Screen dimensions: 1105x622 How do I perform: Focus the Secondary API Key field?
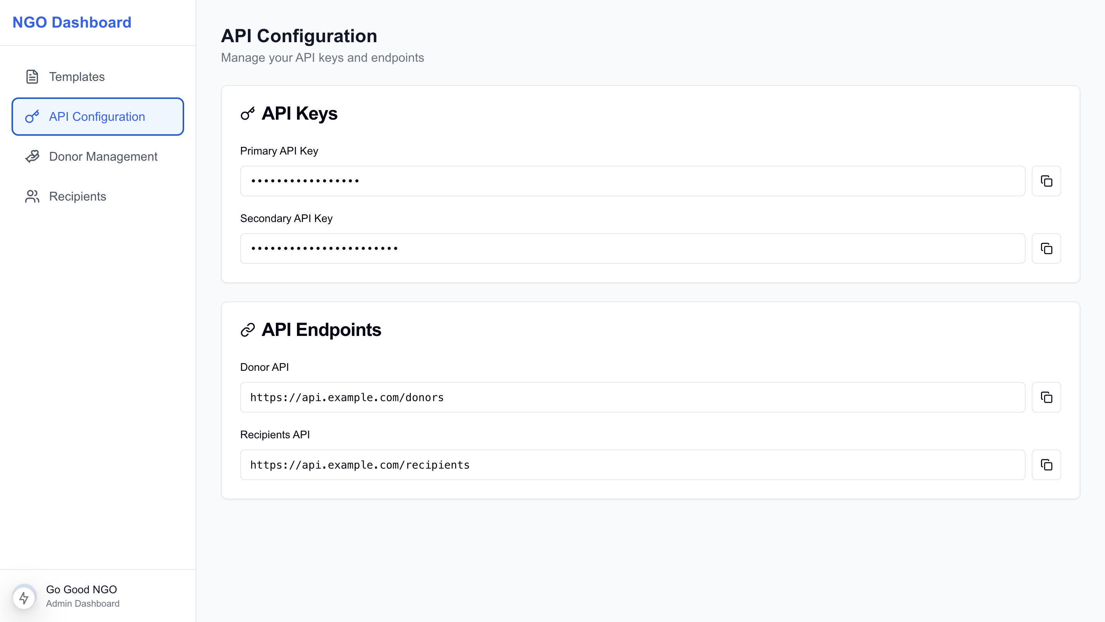tap(632, 248)
